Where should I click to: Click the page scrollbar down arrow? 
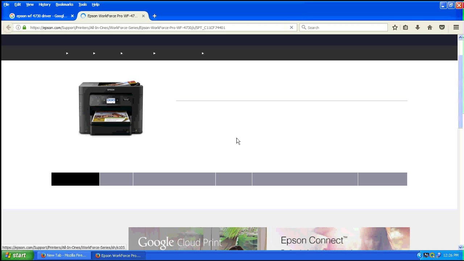(461, 247)
